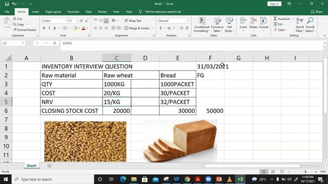The height and width of the screenshot is (184, 328).
Task: Save the workbook with the floppy icon
Action: pyautogui.click(x=7, y=4)
